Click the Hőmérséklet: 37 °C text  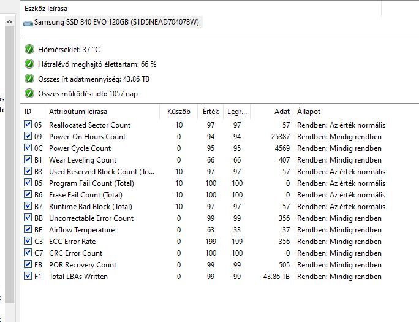69,50
